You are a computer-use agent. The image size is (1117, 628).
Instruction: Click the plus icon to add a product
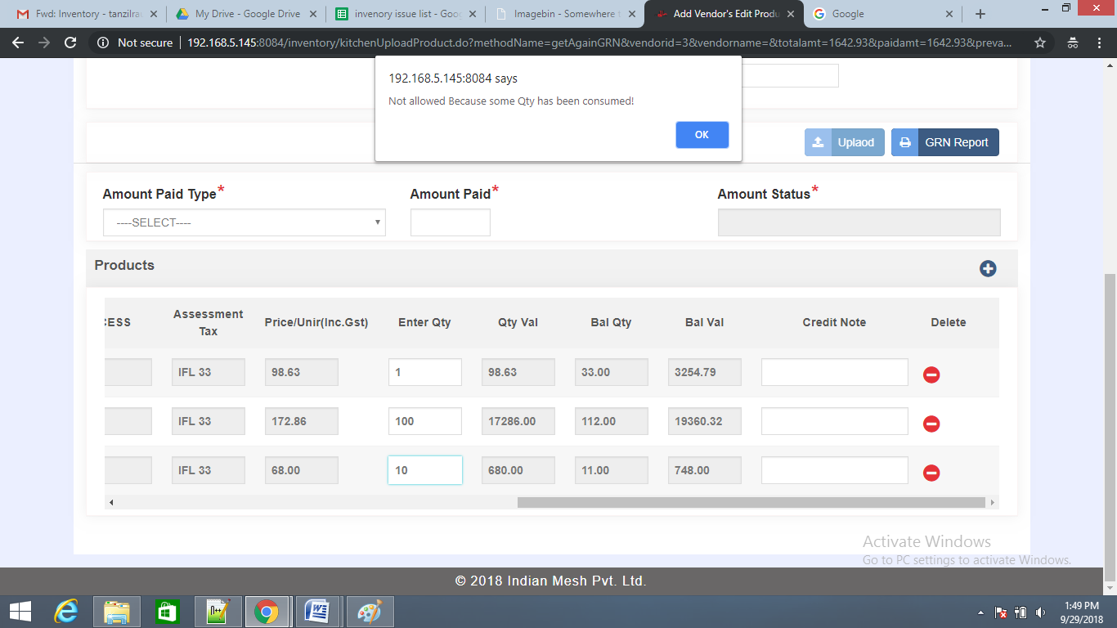[x=988, y=268]
